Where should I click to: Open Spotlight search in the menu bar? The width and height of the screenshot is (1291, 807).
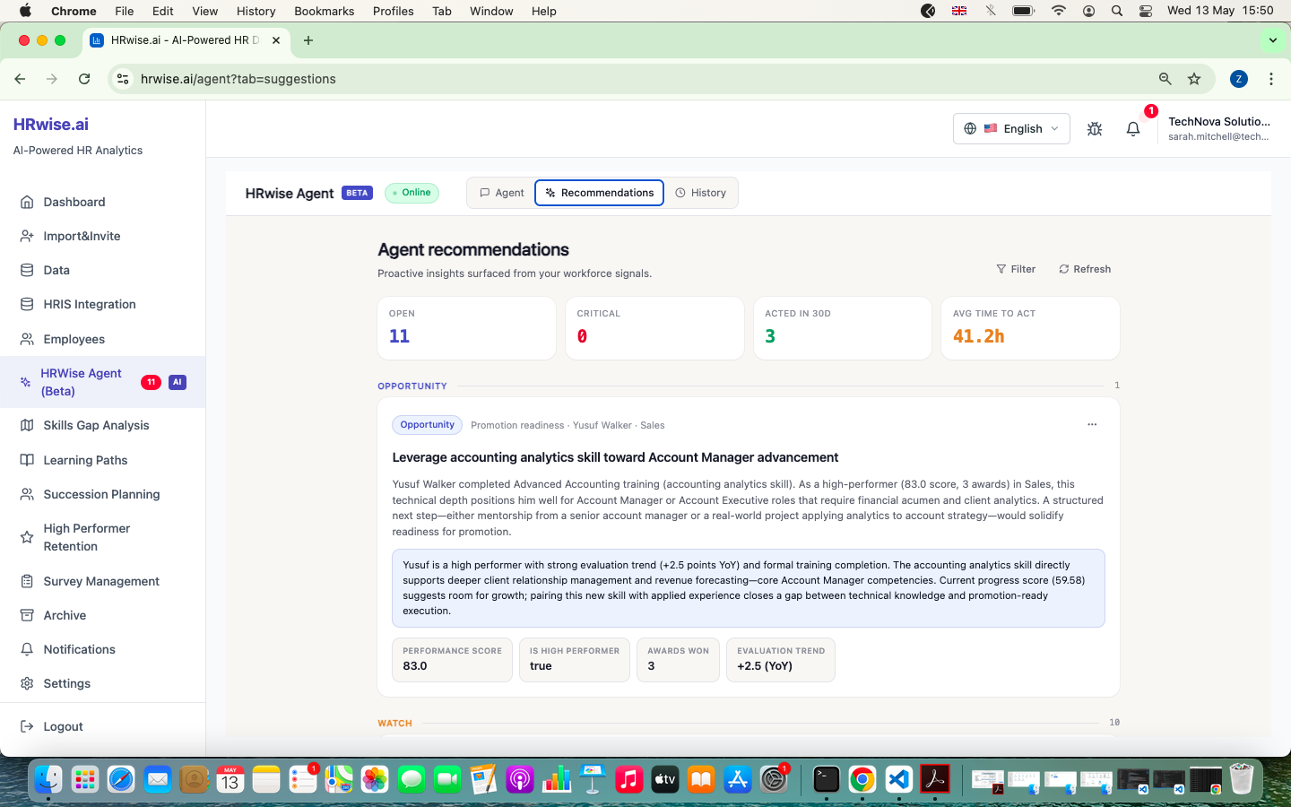point(1117,11)
